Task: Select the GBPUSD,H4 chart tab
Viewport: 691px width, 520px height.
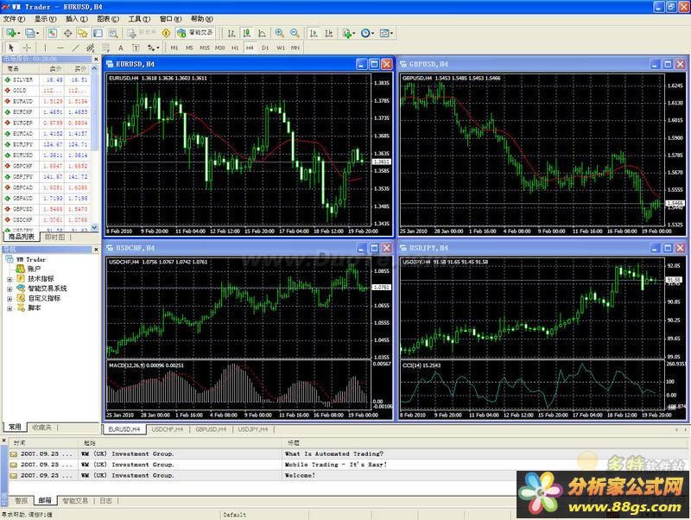Action: (x=211, y=429)
